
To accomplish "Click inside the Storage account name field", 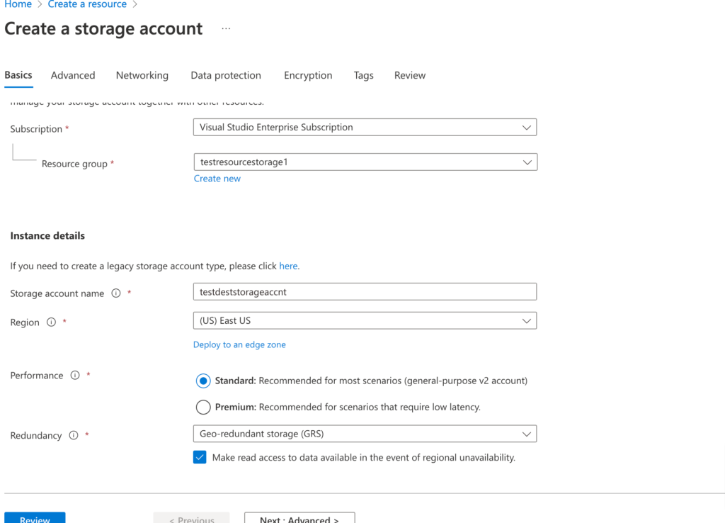I will tap(365, 291).
